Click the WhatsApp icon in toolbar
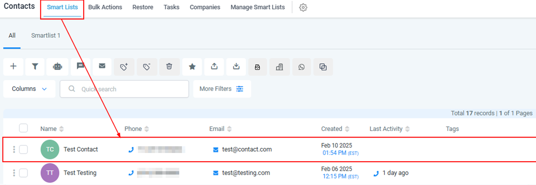Screen dimensions: 536x185 [x=301, y=67]
